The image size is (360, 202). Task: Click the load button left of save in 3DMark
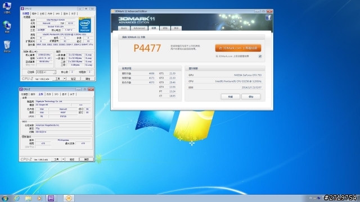pos(230,97)
